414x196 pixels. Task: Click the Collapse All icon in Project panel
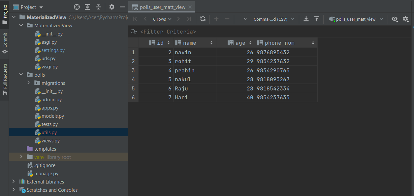(x=98, y=7)
